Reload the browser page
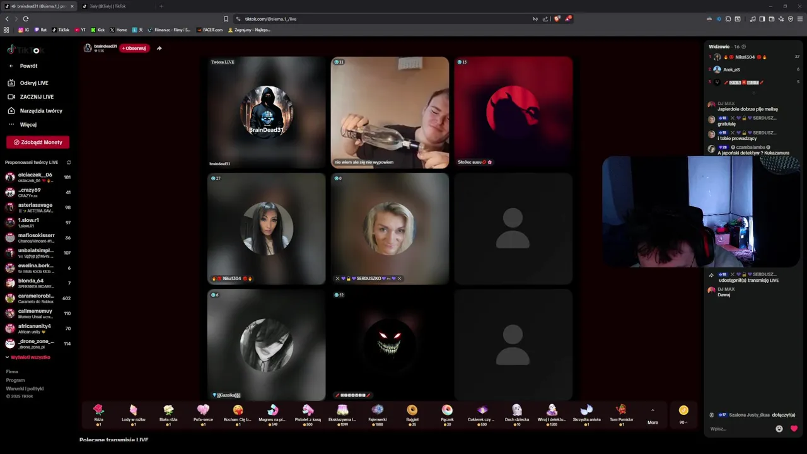 pyautogui.click(x=26, y=19)
